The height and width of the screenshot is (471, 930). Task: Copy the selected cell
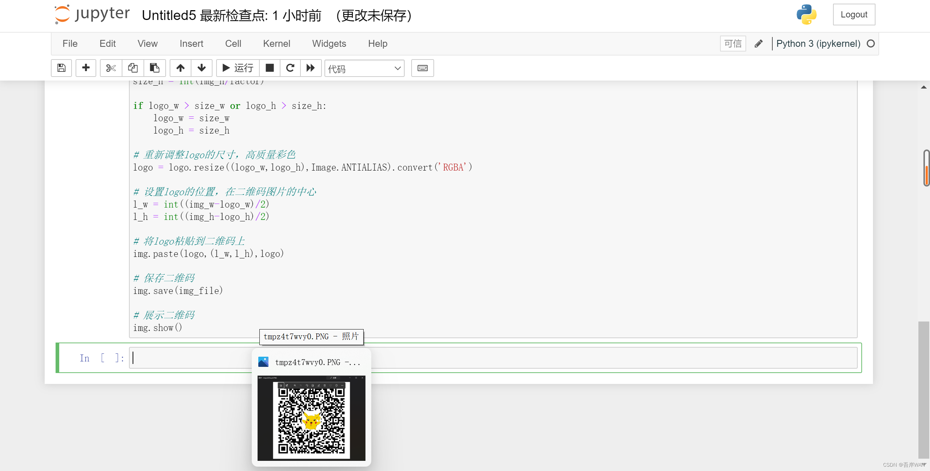click(133, 68)
